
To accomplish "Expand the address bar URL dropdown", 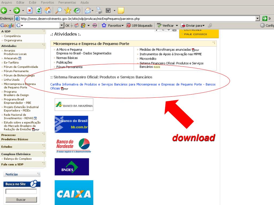I will tap(258, 18).
